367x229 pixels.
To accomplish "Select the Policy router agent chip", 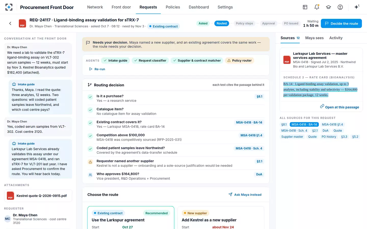I will point(239,61).
